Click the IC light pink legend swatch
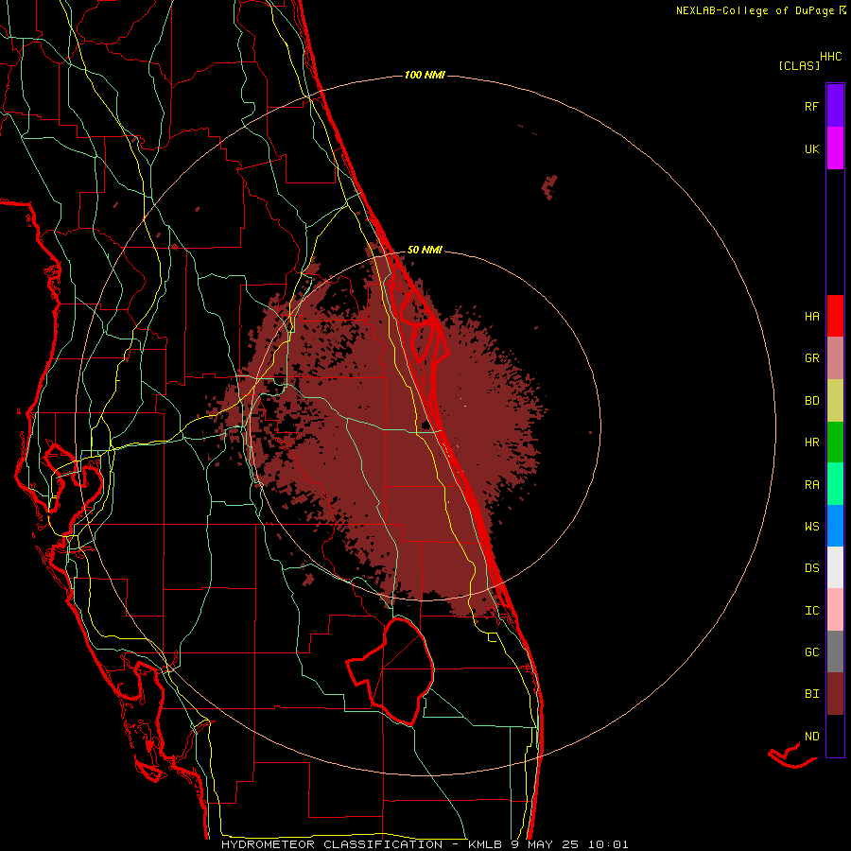Viewport: 851px width, 851px height. (835, 610)
